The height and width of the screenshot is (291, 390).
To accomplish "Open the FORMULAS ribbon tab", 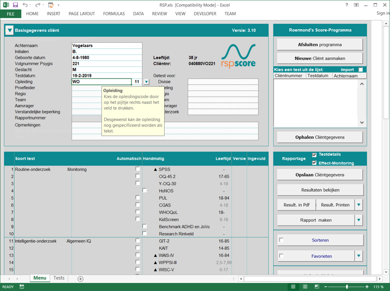I will click(114, 14).
